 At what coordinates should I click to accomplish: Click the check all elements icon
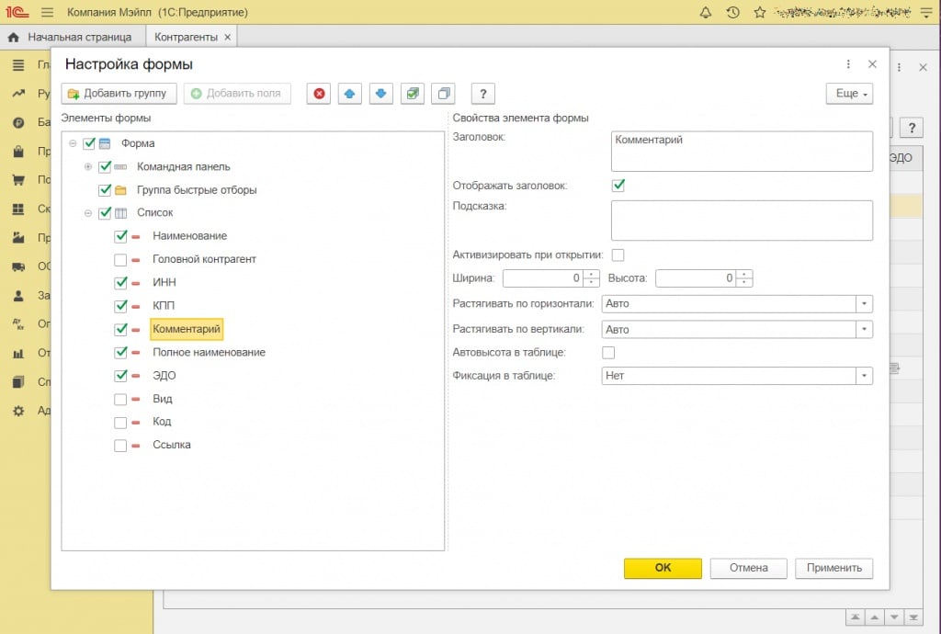(413, 94)
